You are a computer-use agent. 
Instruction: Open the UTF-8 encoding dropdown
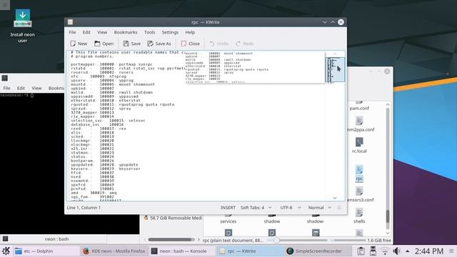coord(291,208)
